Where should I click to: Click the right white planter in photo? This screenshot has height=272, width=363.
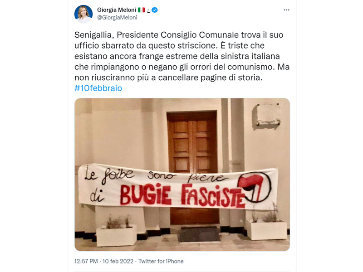pos(266,229)
